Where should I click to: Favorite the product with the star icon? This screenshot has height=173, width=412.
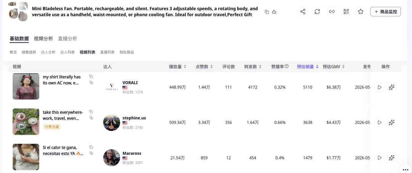360,11
